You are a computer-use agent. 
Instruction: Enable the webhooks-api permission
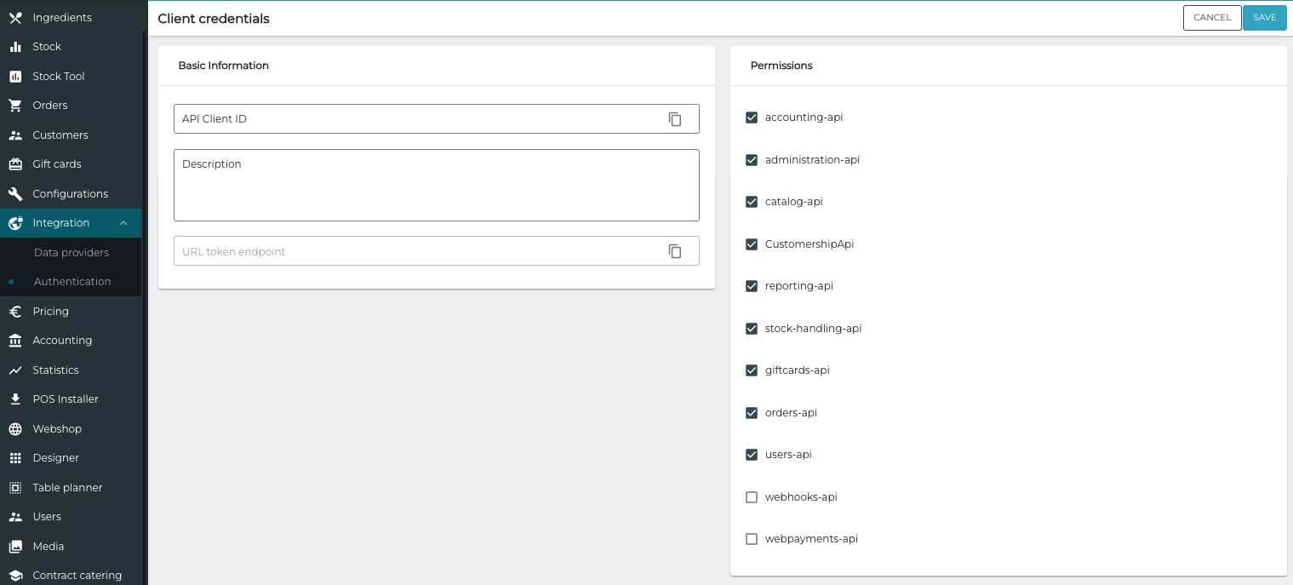click(752, 497)
